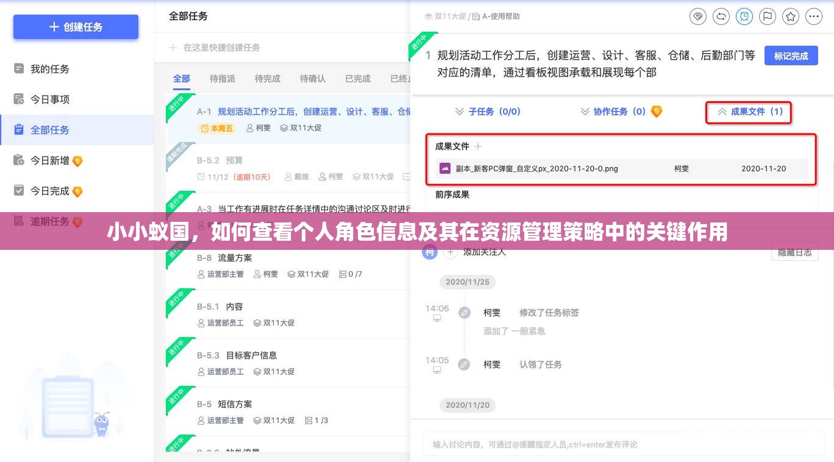Image resolution: width=834 pixels, height=462 pixels.
Task: Click the 今日事项 sidebar icon
Action: (19, 99)
